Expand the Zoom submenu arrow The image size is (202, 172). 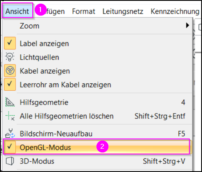click(x=188, y=25)
